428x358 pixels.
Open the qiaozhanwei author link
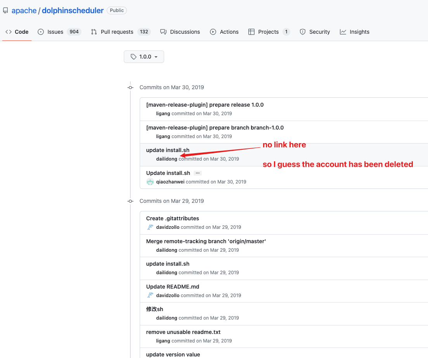click(x=170, y=182)
